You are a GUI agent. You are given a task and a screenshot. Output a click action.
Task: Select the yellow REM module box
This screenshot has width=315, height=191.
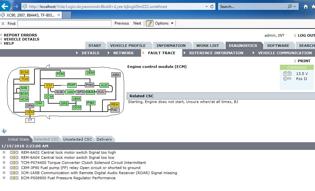pyautogui.click(x=115, y=105)
